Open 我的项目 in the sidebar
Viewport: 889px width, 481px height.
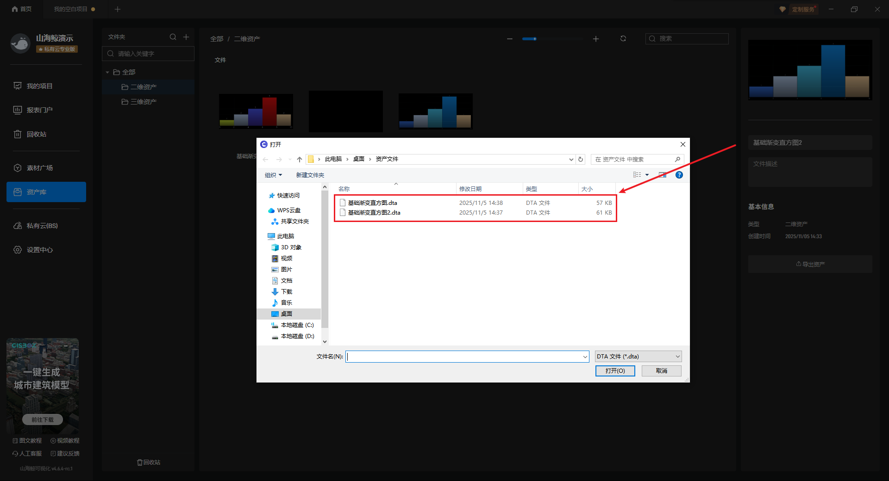coord(39,86)
